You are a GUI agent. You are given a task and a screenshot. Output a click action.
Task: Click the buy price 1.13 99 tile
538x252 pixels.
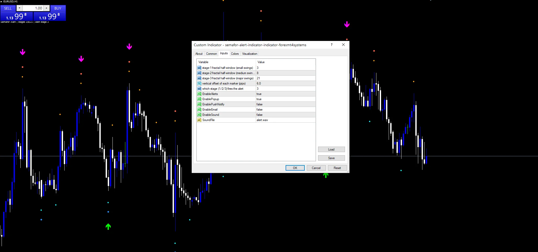pos(49,16)
